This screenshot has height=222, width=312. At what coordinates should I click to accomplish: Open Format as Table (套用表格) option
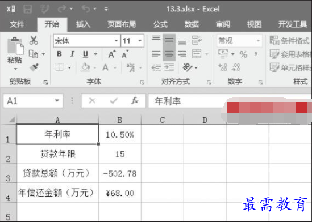click(291, 54)
